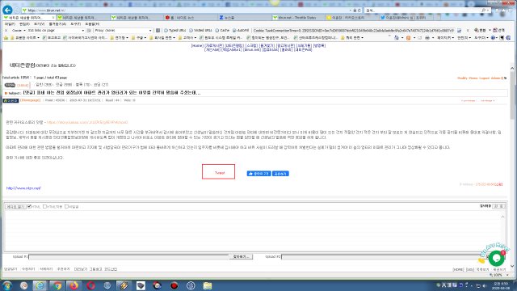Screen dimensions: 517x291
Task: Open the search box dropdown arrow
Action: point(488,11)
